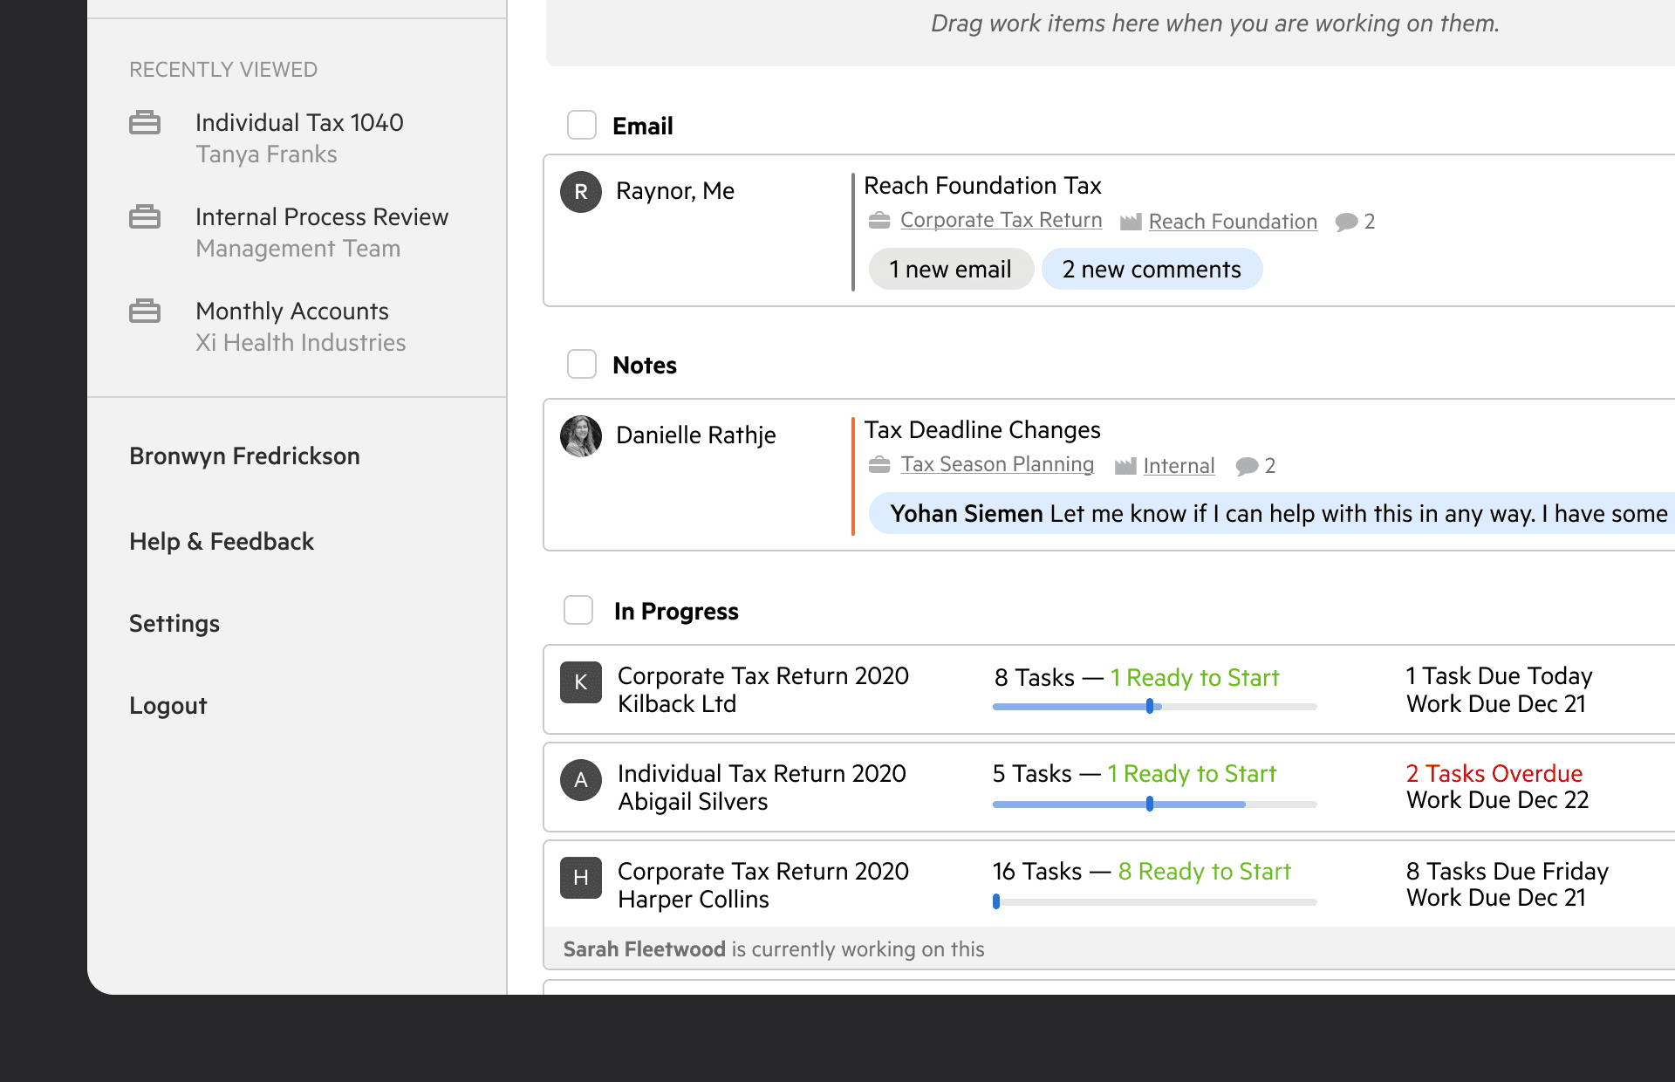Click Individual Tax Return 2020 Abigail Silvers
The width and height of the screenshot is (1675, 1082).
[762, 787]
